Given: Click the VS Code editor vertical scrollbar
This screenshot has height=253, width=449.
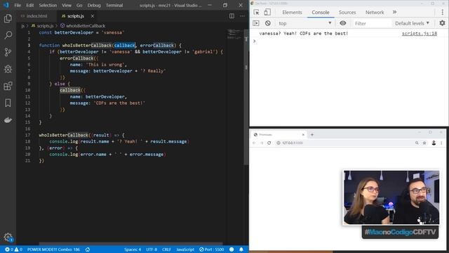Looking at the screenshot, I should click(246, 97).
